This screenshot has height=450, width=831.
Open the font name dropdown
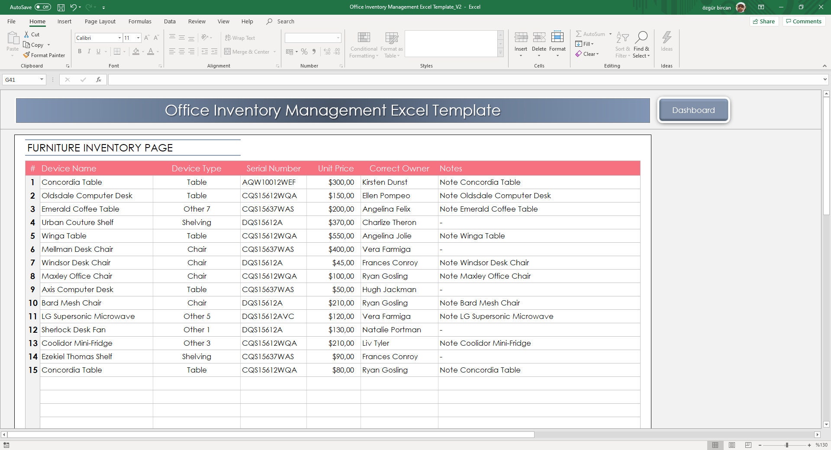pyautogui.click(x=120, y=38)
